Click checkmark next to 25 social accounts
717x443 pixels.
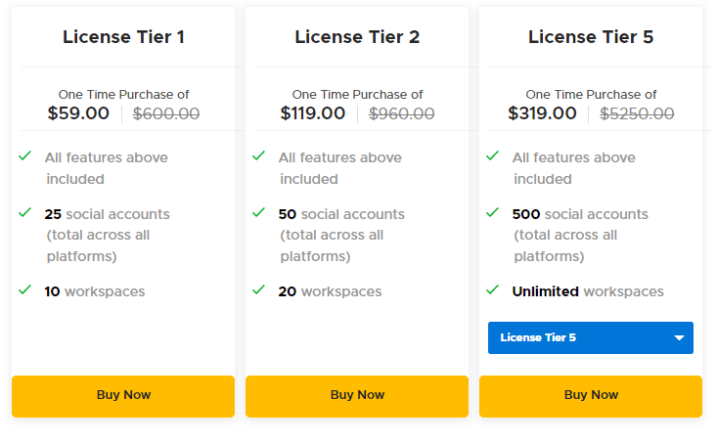click(25, 212)
